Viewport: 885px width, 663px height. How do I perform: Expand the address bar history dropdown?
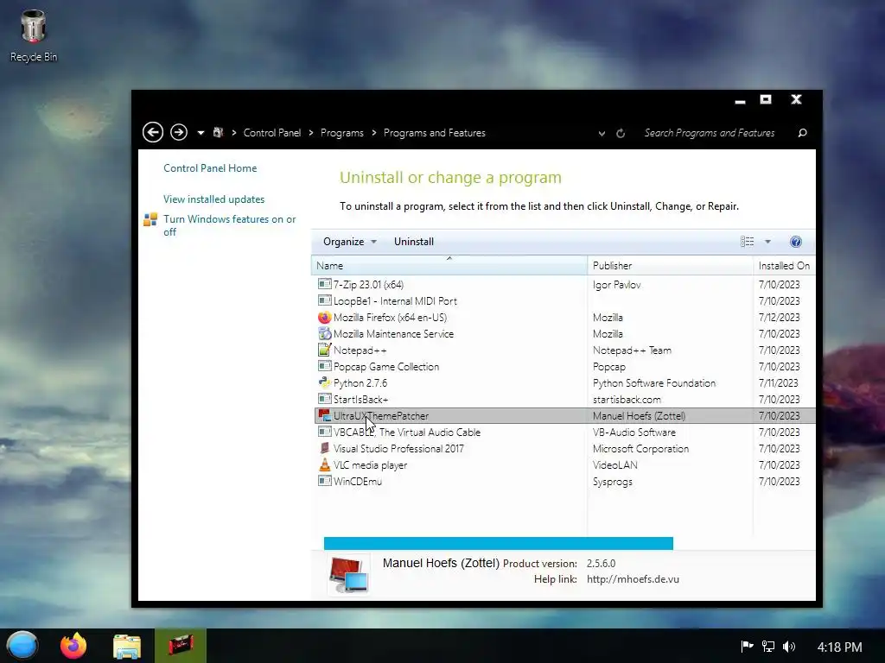[602, 134]
